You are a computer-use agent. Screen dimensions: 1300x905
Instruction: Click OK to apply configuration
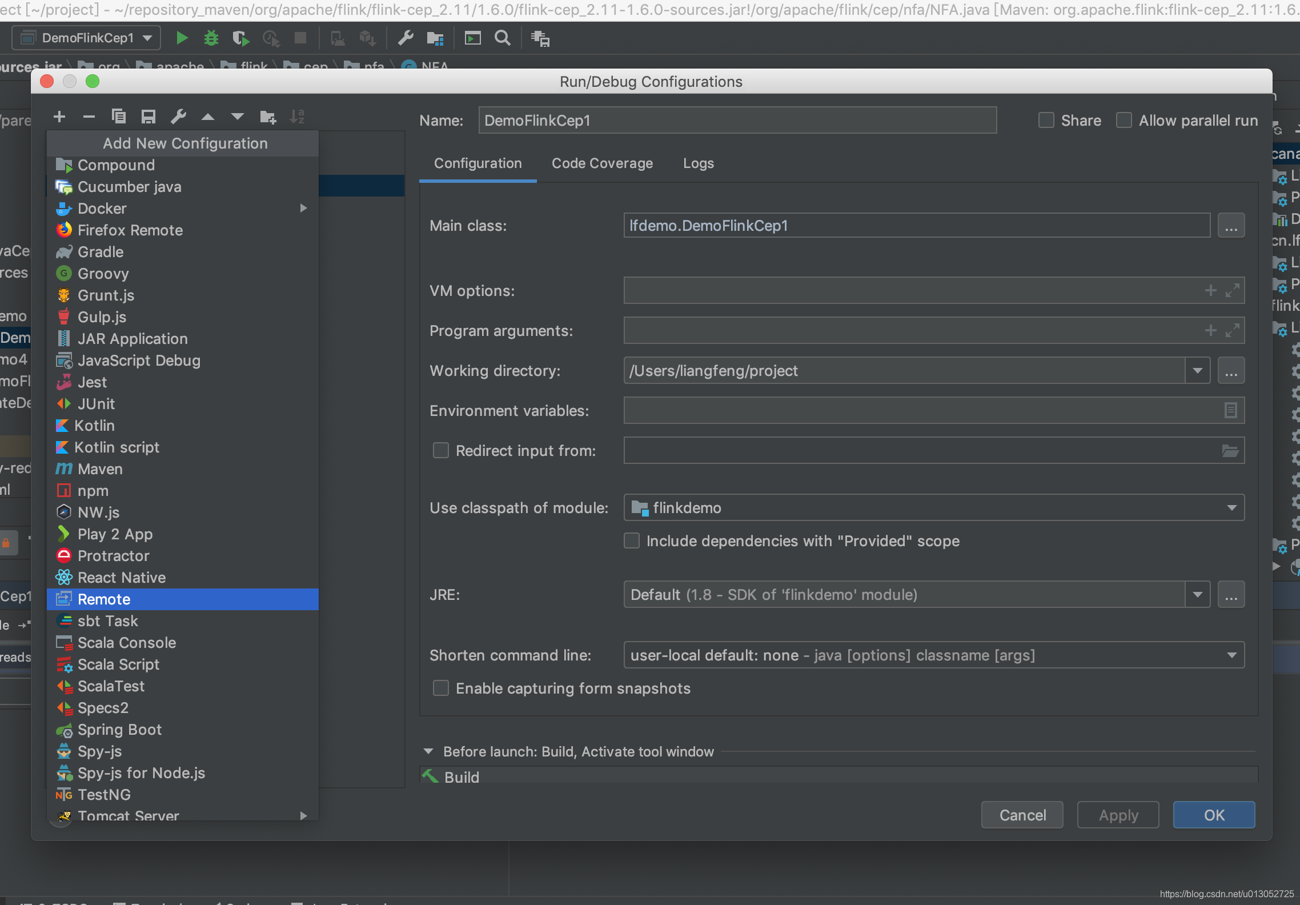point(1214,814)
